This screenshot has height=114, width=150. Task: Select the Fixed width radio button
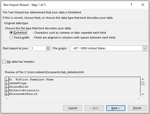[11, 37]
